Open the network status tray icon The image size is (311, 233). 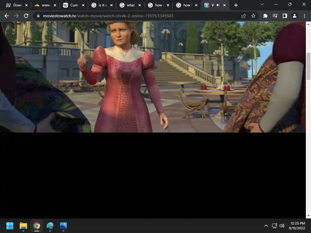point(275,226)
